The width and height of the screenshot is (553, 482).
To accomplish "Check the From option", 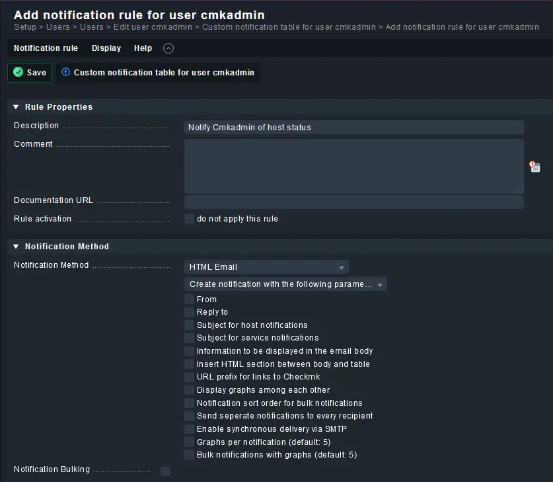I will (189, 299).
